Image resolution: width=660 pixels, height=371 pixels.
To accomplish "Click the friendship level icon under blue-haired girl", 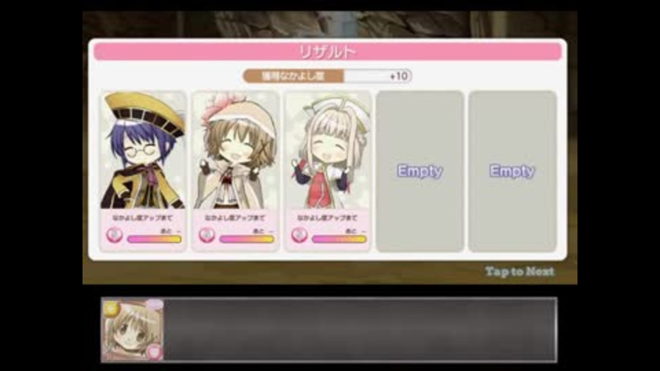I will [113, 235].
